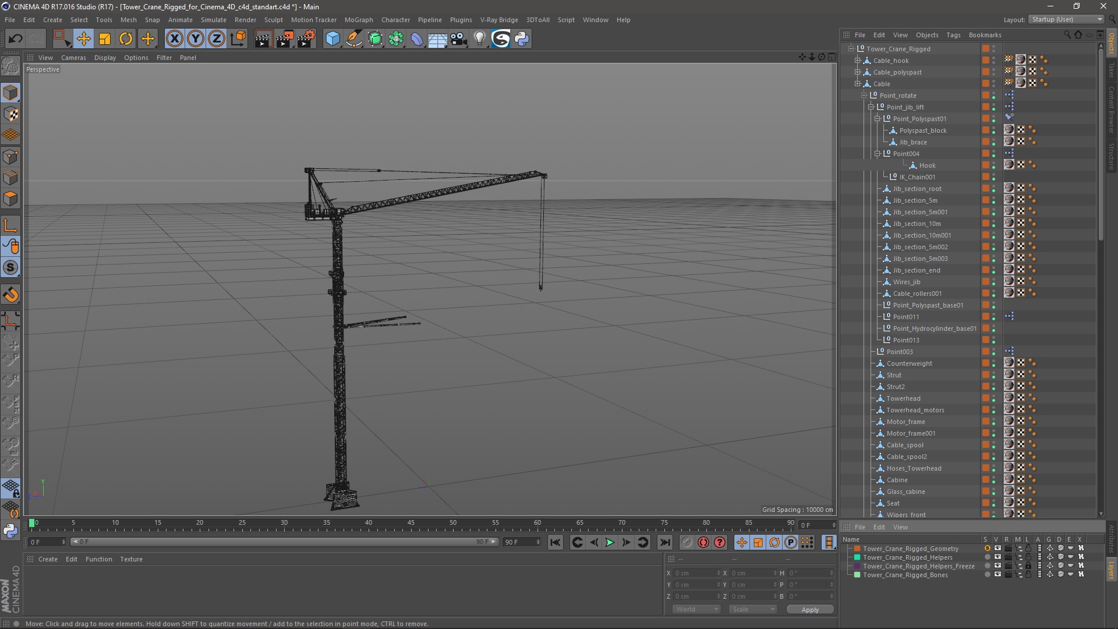Viewport: 1118px width, 629px height.
Task: Collapse the Point_Polyspast01 node
Action: coord(878,119)
